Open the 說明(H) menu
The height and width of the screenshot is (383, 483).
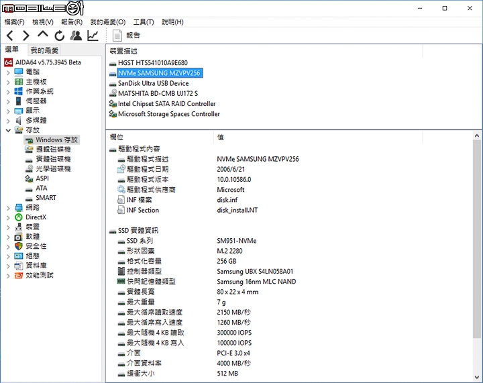[173, 22]
